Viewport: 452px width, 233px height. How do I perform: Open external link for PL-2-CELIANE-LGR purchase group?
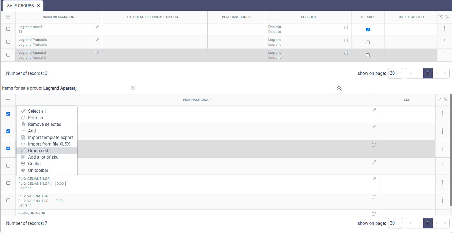tap(374, 179)
